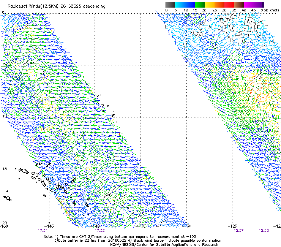The image size is (281, 247).
Task: Click the legend label '40'
Action: point(244,10)
